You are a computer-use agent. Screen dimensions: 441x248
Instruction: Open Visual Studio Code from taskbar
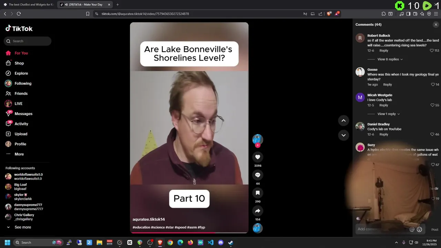point(211,242)
